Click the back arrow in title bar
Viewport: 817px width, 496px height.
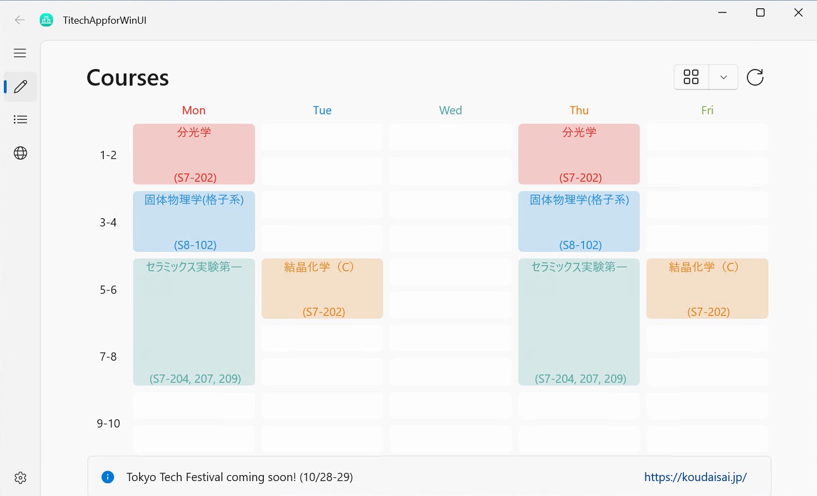click(20, 20)
